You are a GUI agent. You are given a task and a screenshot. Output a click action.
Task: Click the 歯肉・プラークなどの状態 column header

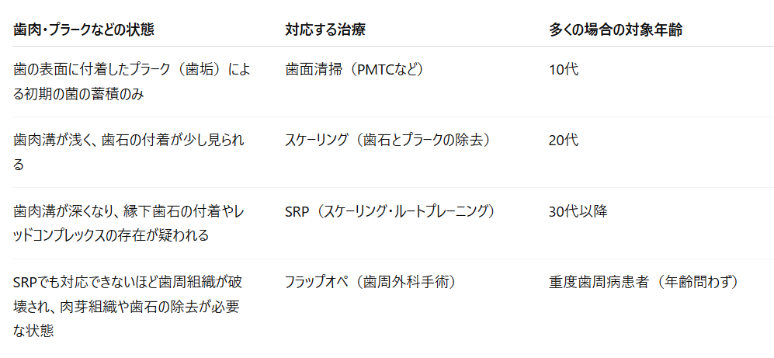click(x=83, y=30)
